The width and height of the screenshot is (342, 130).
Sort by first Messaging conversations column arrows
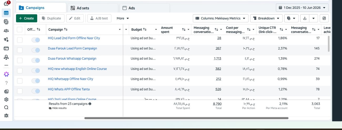[216, 30]
